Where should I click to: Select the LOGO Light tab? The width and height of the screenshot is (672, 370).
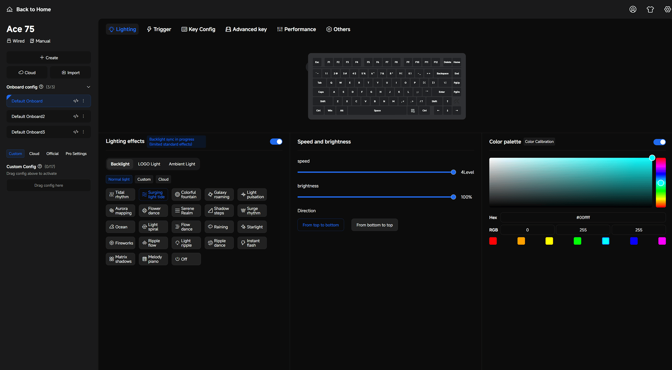[149, 164]
